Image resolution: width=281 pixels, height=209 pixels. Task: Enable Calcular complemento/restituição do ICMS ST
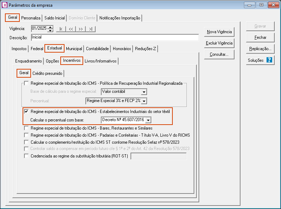pyautogui.click(x=26, y=142)
